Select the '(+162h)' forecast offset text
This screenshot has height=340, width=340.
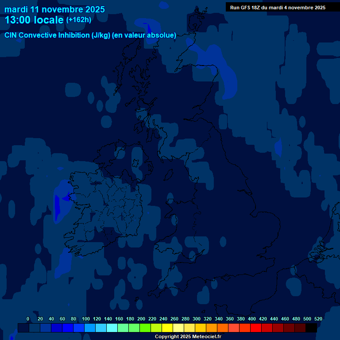pos(79,20)
